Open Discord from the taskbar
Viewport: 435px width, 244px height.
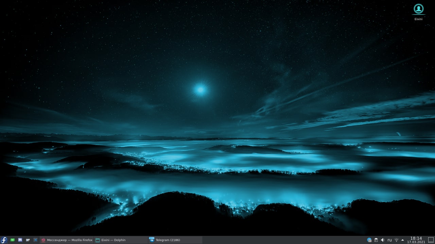20,240
